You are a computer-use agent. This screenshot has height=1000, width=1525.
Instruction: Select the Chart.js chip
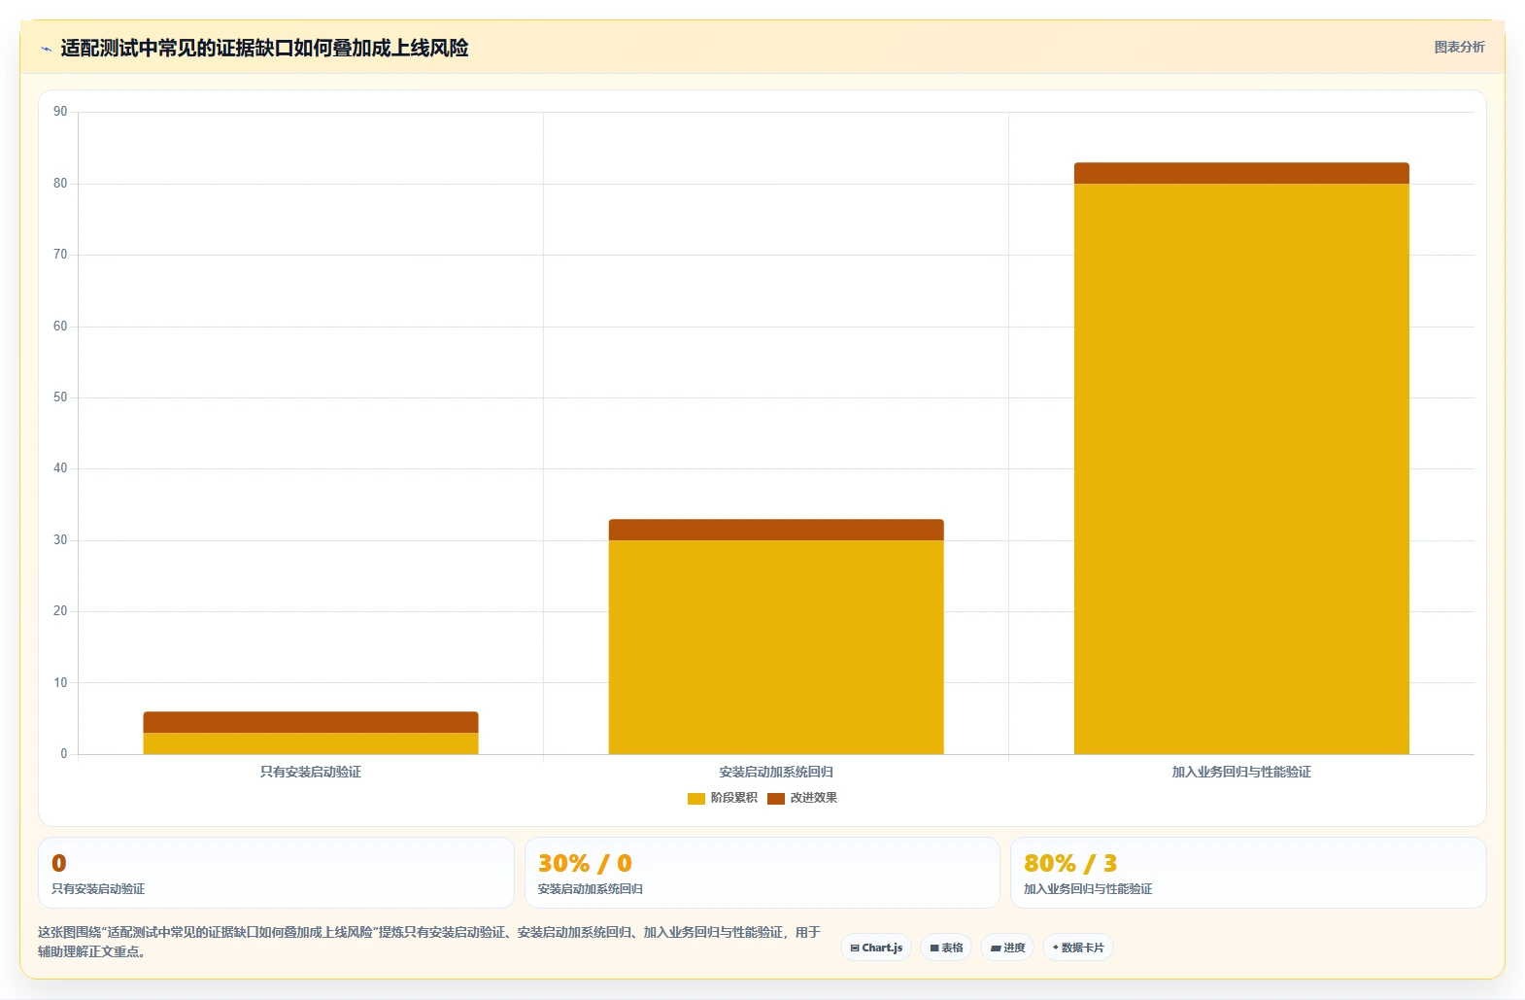pos(876,948)
